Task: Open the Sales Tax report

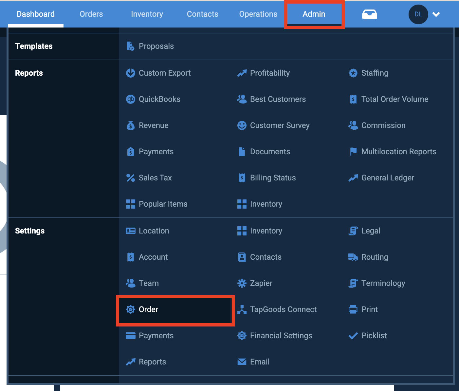Action: [155, 178]
